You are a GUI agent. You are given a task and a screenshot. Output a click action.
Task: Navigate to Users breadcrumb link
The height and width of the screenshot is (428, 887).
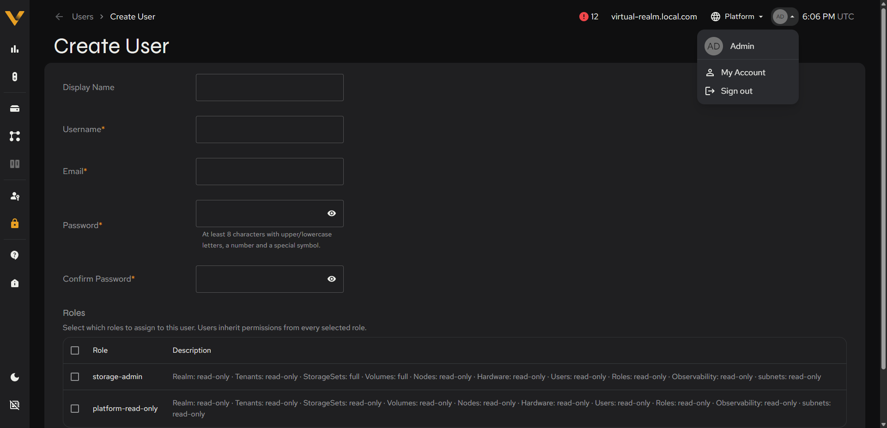click(83, 17)
